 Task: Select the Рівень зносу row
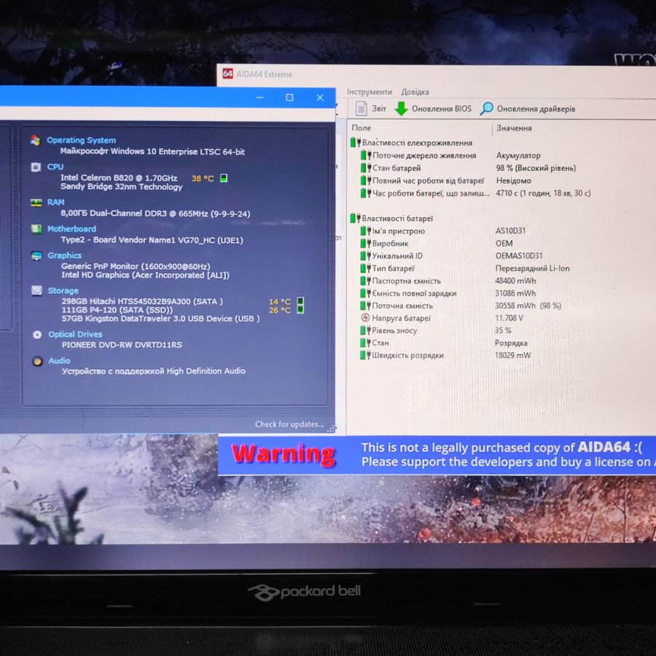pos(437,330)
